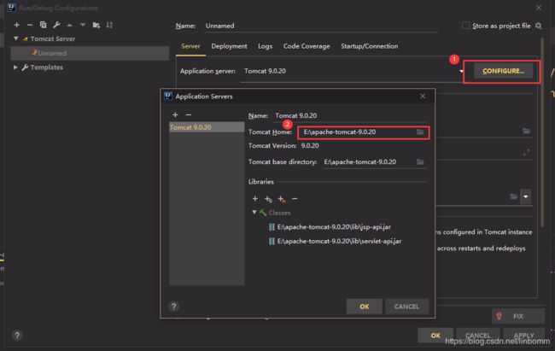Copy configuration icon in Run/Debug toolbar

pyautogui.click(x=44, y=25)
